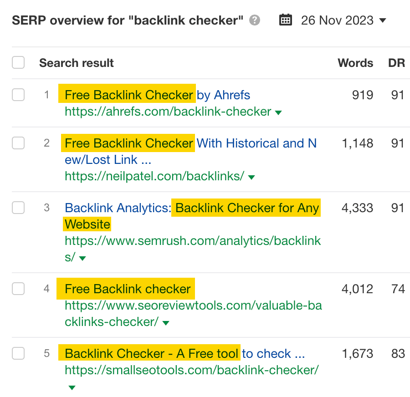This screenshot has width=410, height=397.
Task: Expand the caret next to the seoreviewtools.com URL
Action: 166,322
